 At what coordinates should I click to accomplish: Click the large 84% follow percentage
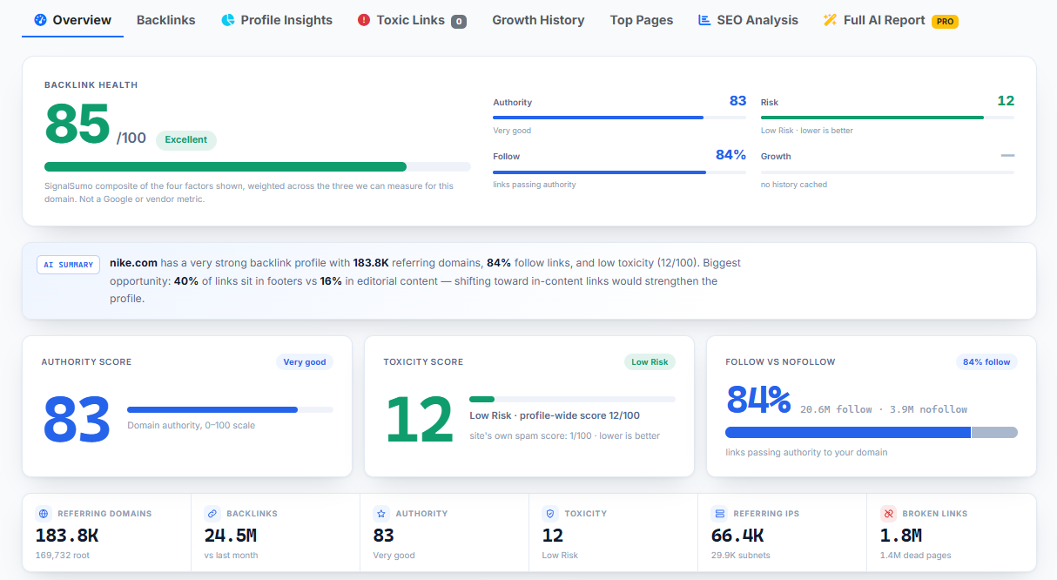[758, 400]
